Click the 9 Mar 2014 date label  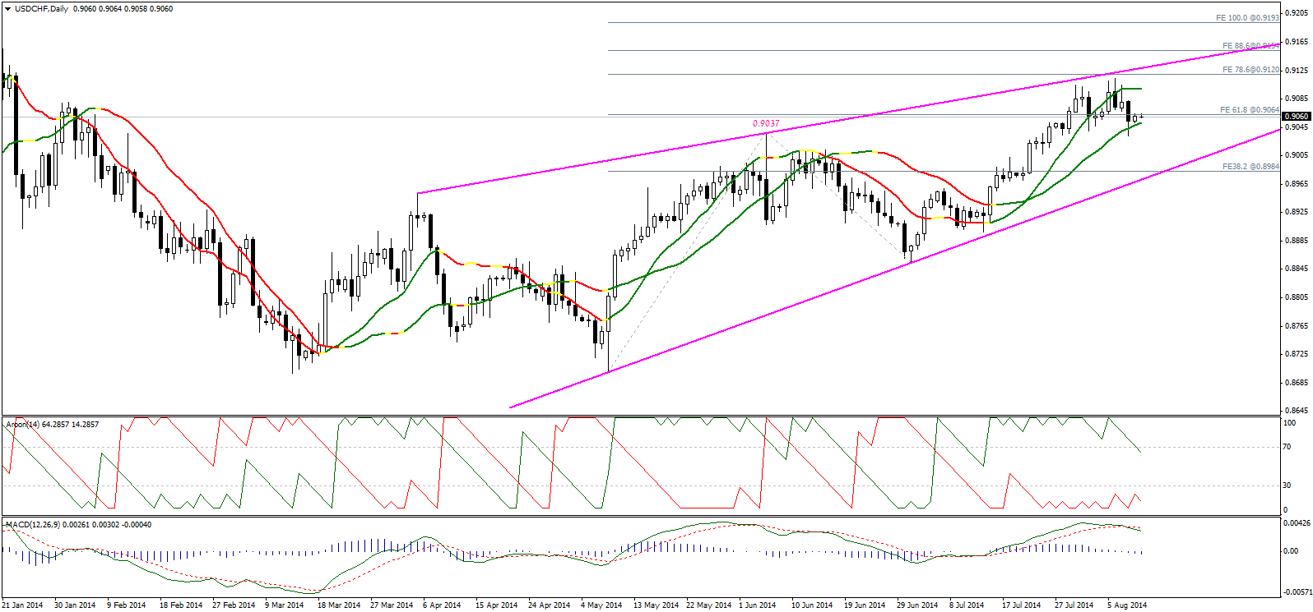(285, 605)
